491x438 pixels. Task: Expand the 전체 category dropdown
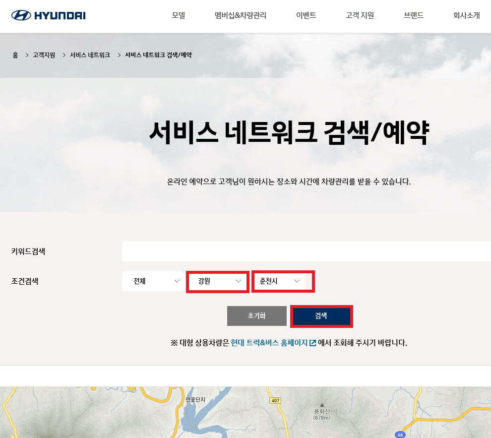(153, 281)
